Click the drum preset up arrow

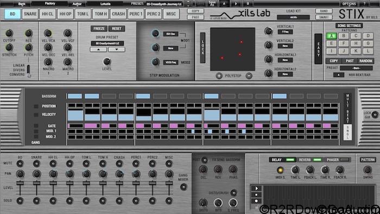coord(98,49)
